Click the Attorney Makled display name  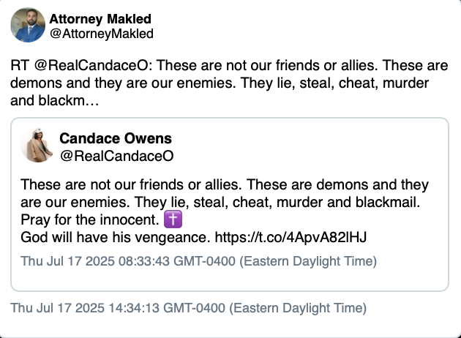click(101, 18)
